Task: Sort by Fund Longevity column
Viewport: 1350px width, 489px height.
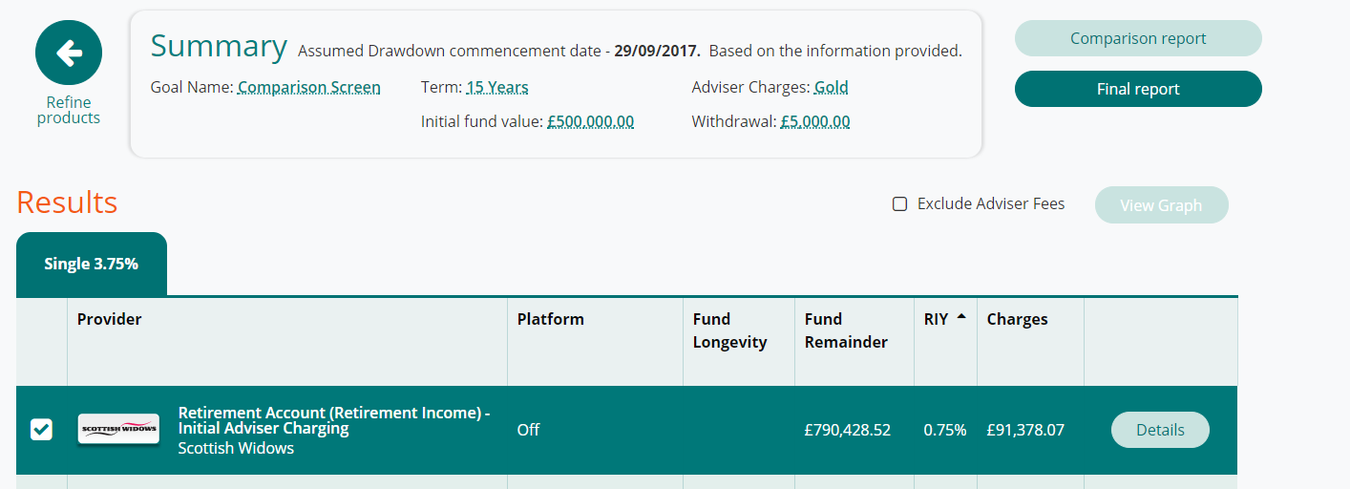Action: pyautogui.click(x=729, y=330)
